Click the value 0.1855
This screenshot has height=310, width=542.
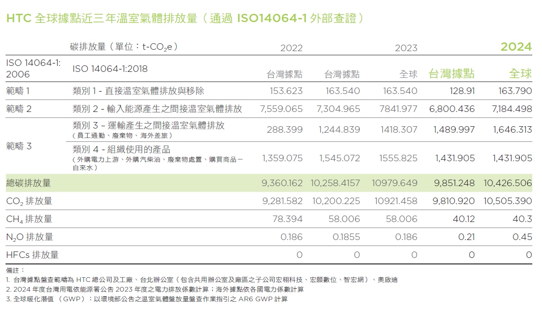346,237
